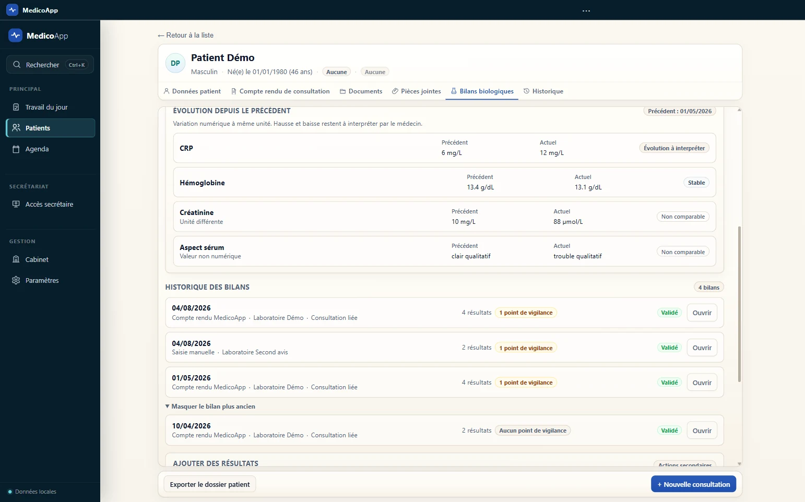Click Créatinine 'Non comparable' badge
This screenshot has width=805, height=502.
683,217
